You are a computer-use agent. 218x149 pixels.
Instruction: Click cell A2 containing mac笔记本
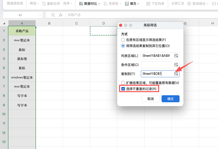[22, 40]
